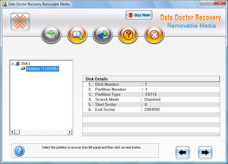Click the blue book with download arrow icon
The image size is (228, 164).
click(103, 35)
